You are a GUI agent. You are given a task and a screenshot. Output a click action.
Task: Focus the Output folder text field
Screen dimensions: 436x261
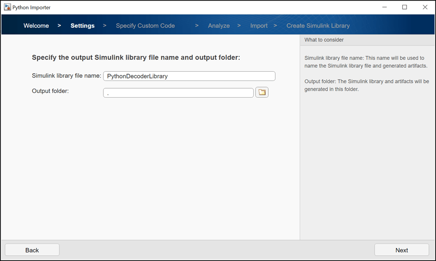tap(178, 93)
